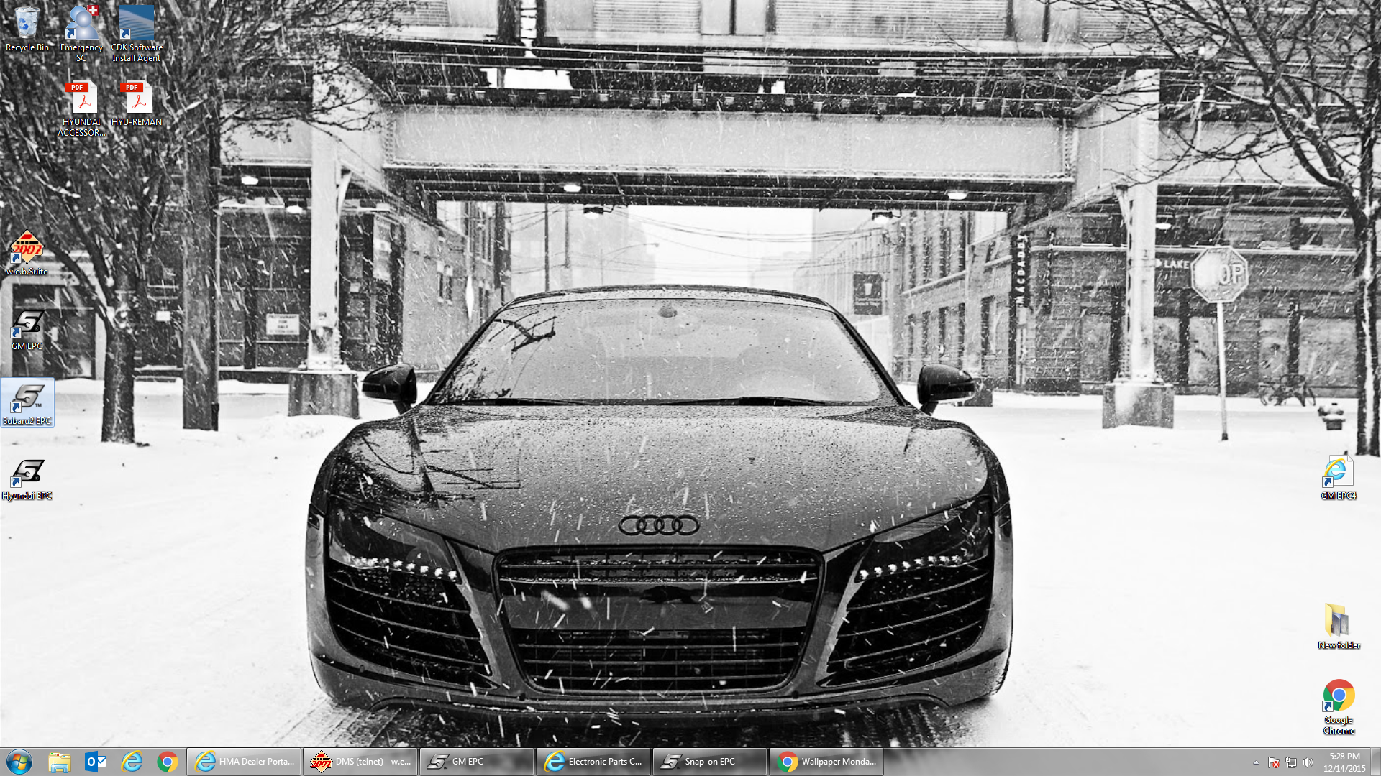Image resolution: width=1381 pixels, height=776 pixels.
Task: Launch pinned Internet Explorer on taskbar
Action: pos(132,762)
